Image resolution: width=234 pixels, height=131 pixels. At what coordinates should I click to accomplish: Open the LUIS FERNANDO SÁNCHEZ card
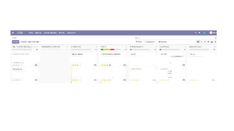(114, 60)
